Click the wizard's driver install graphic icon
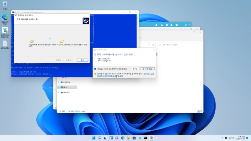Image resolution: width=251 pixels, height=141 pixels. click(x=86, y=21)
